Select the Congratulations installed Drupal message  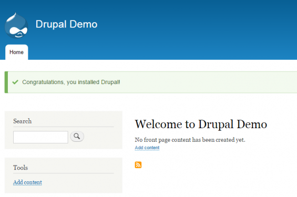(x=71, y=82)
